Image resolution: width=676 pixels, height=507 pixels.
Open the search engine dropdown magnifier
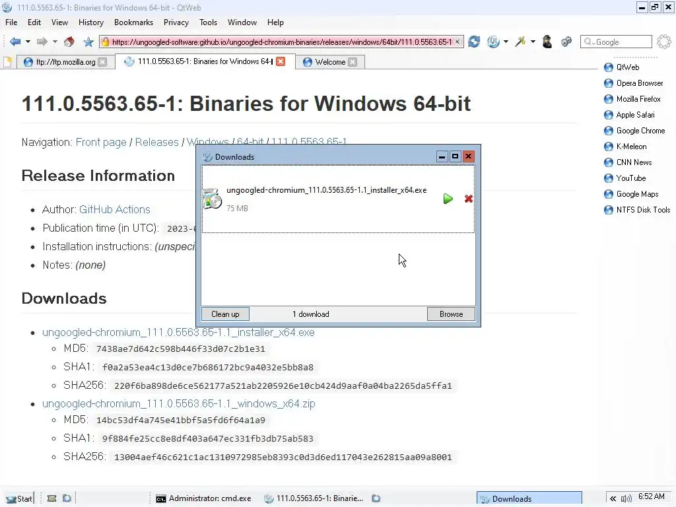[x=589, y=42]
